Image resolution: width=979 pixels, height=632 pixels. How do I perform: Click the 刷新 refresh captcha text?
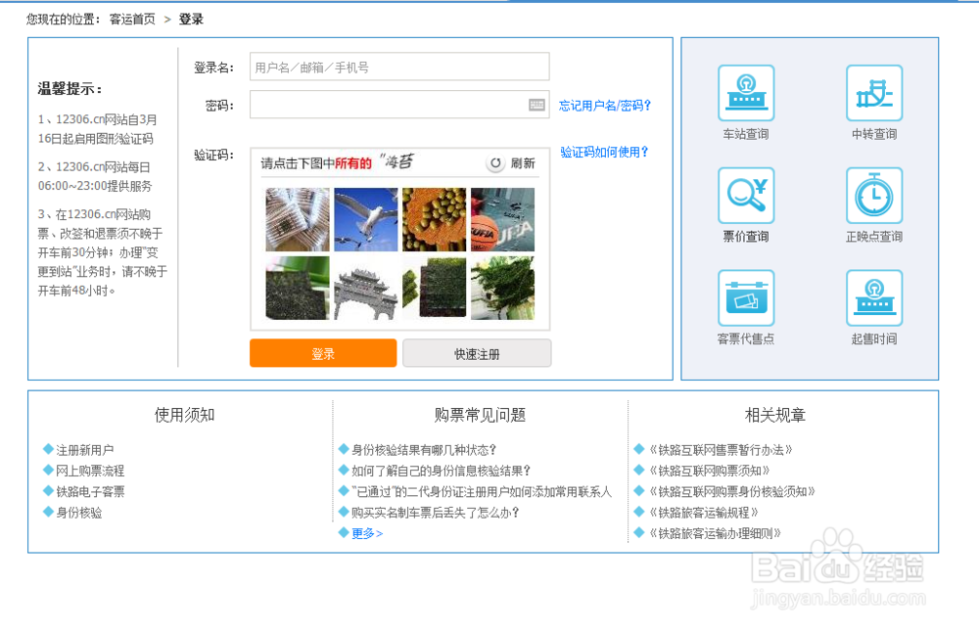pos(523,163)
